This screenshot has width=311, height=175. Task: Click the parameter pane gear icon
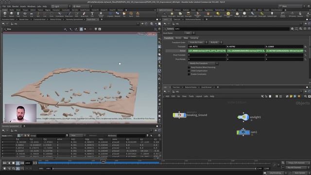point(293,29)
